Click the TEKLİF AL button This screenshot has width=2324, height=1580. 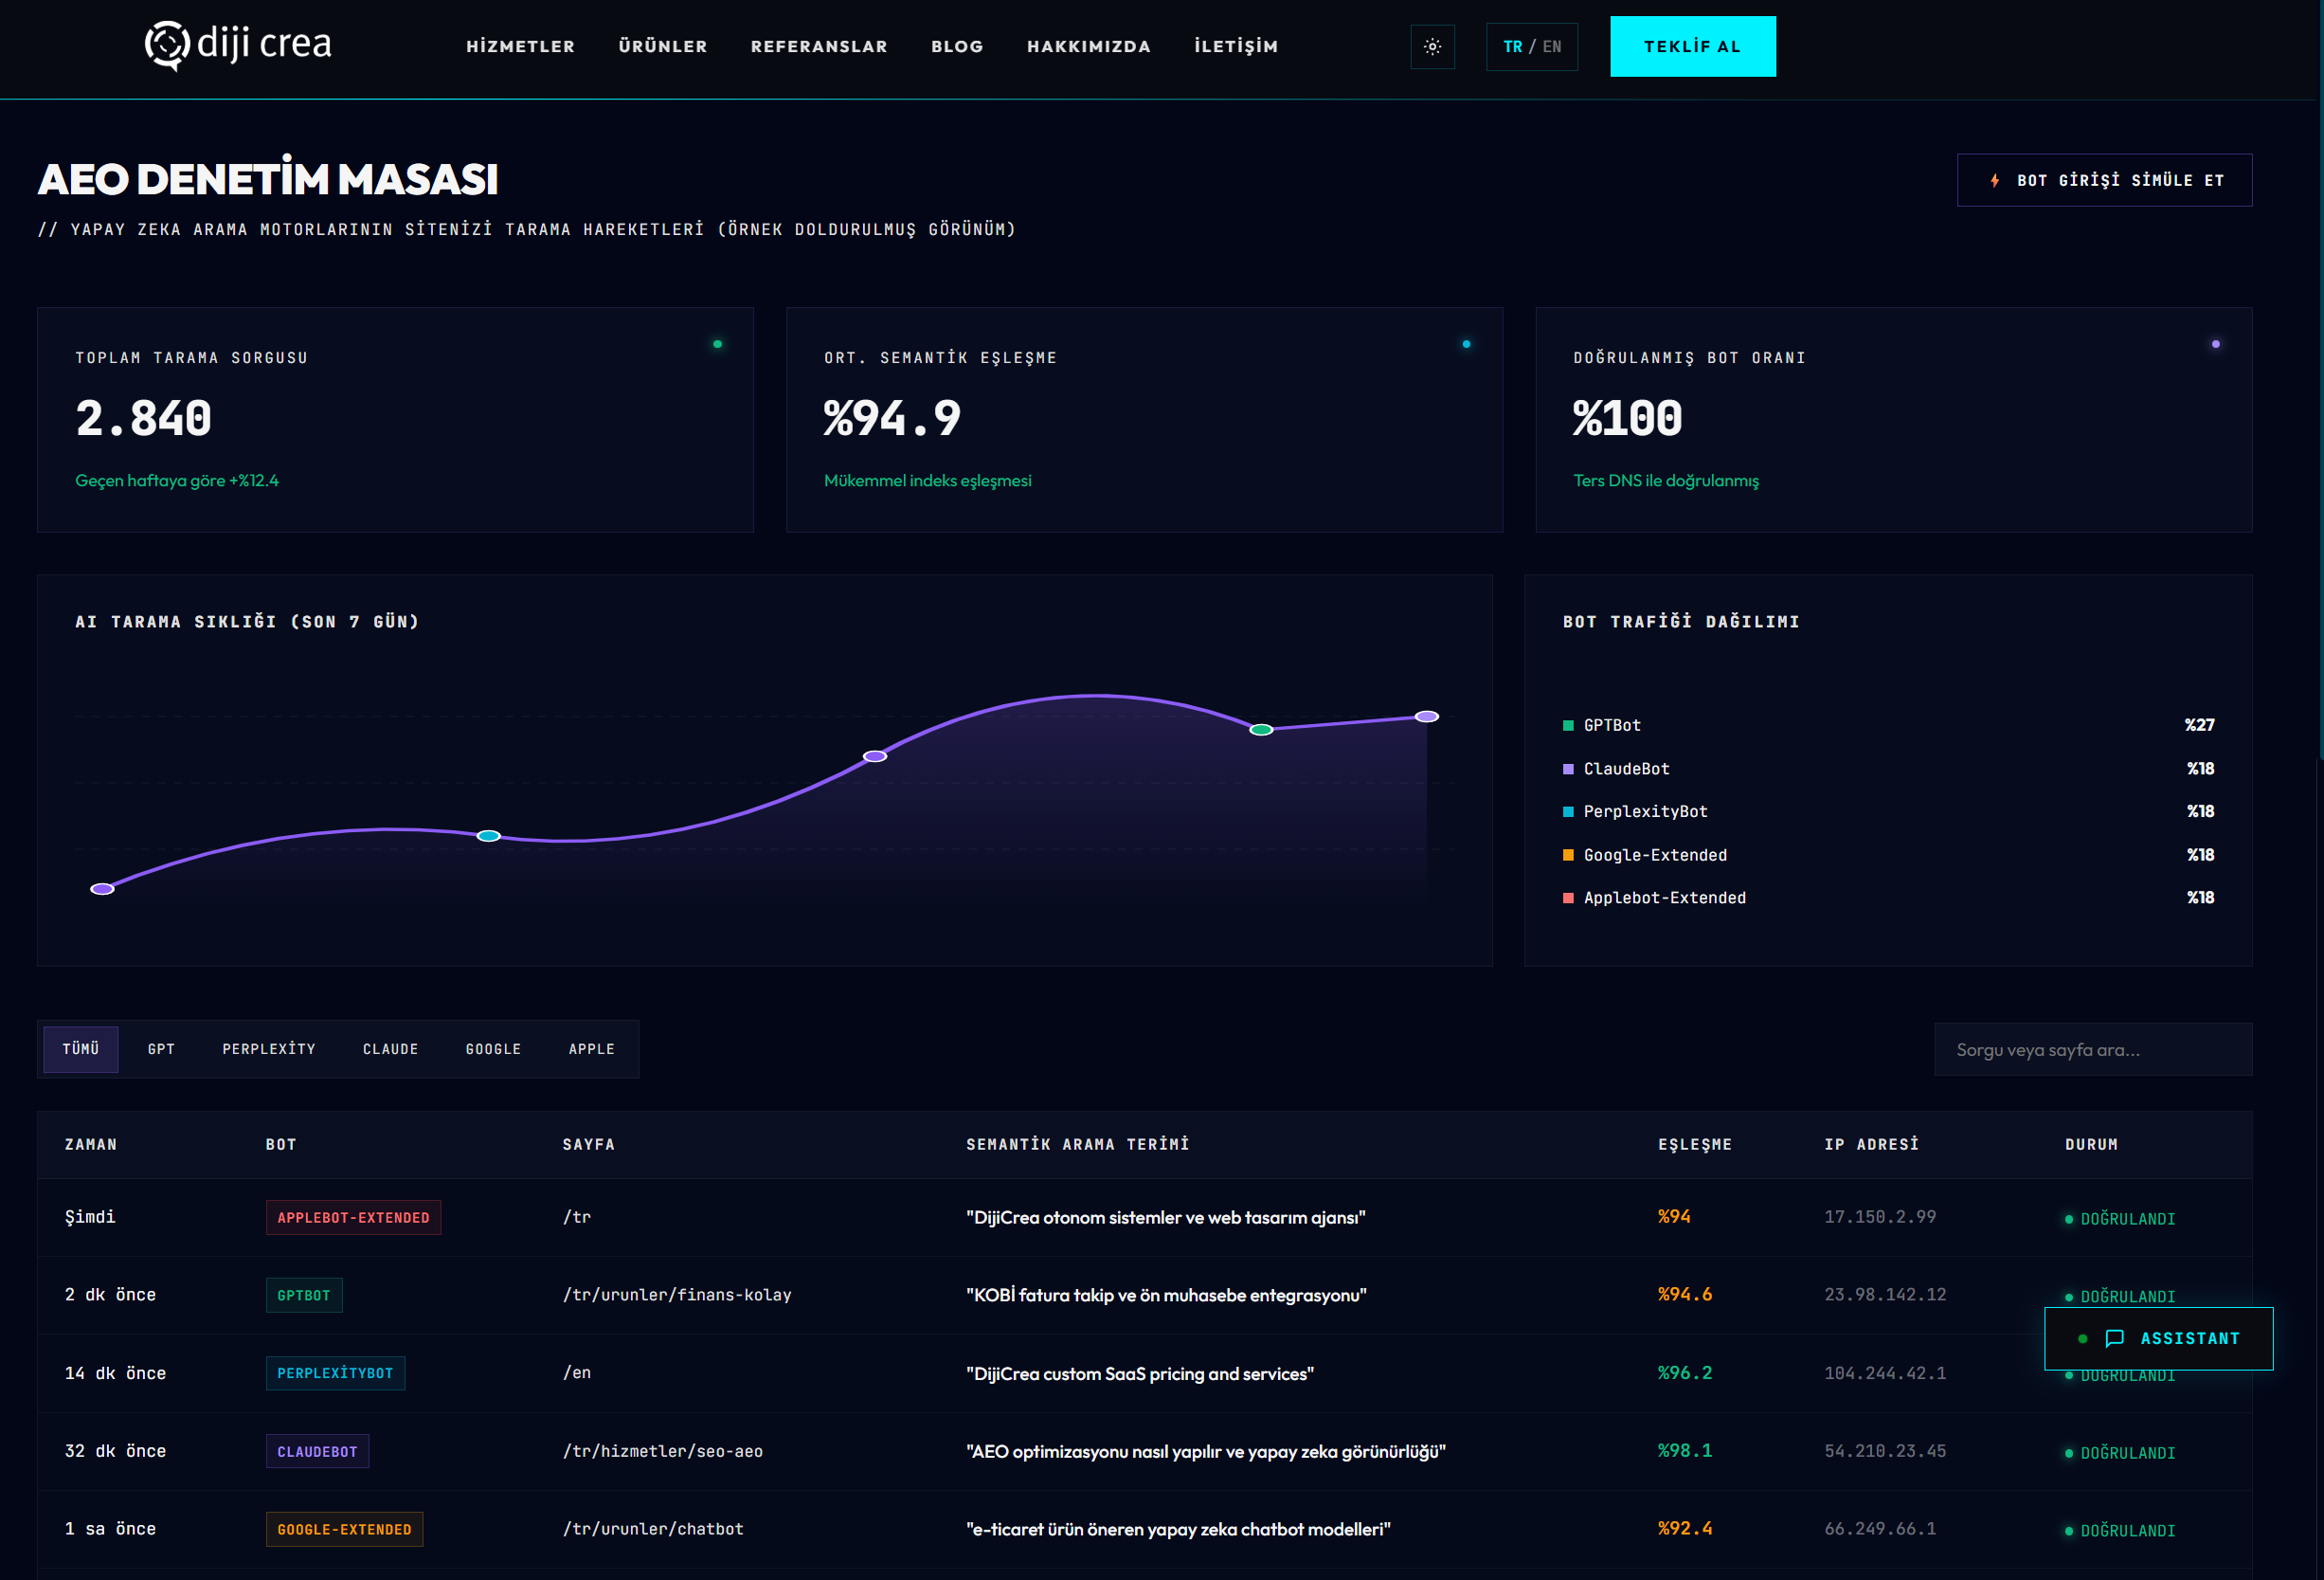coord(1692,46)
